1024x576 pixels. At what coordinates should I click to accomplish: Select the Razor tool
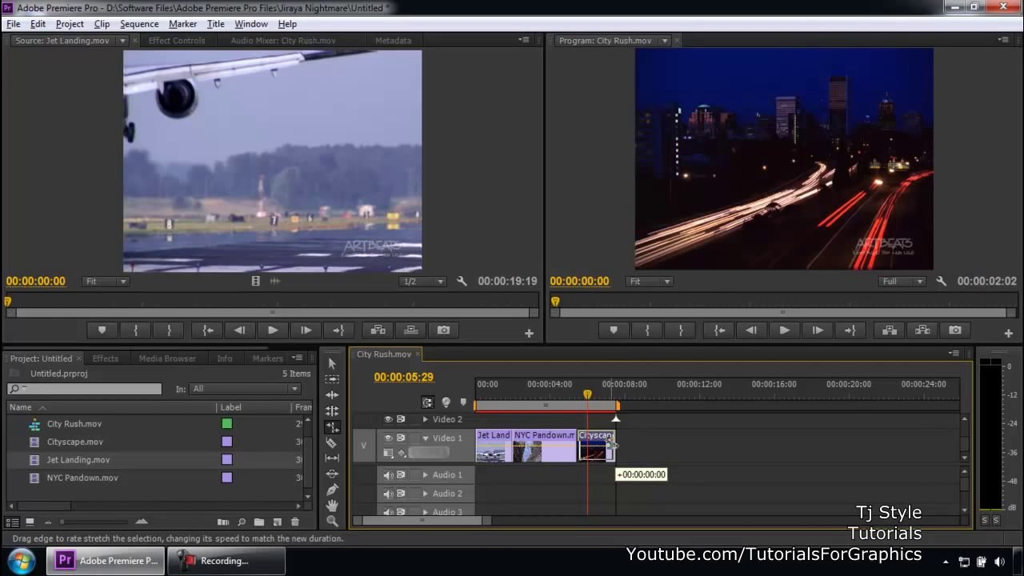[333, 442]
